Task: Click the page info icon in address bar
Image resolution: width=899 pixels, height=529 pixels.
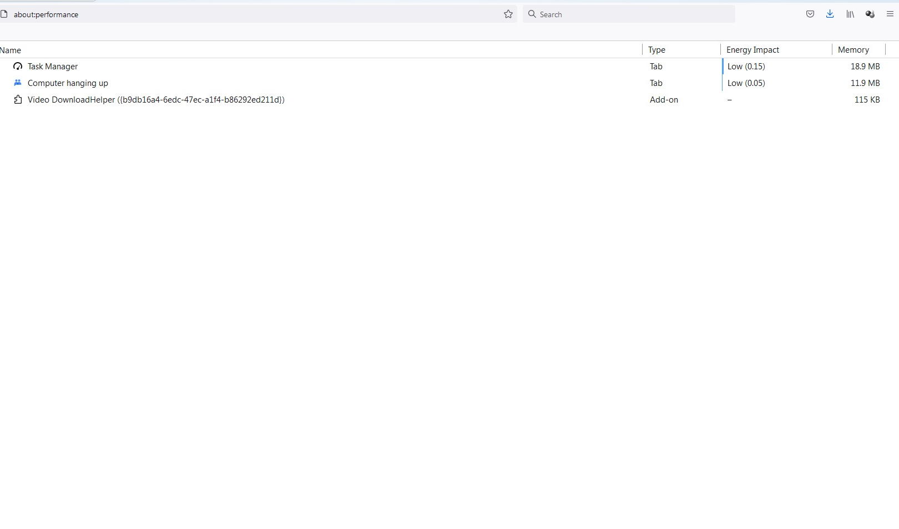Action: 4,14
